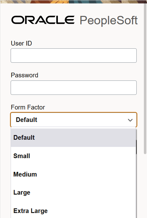
Task: Open the Form Factor combo box
Action: click(x=73, y=120)
